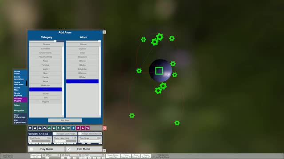Click the save scene icon left of the cloud

click(39, 128)
